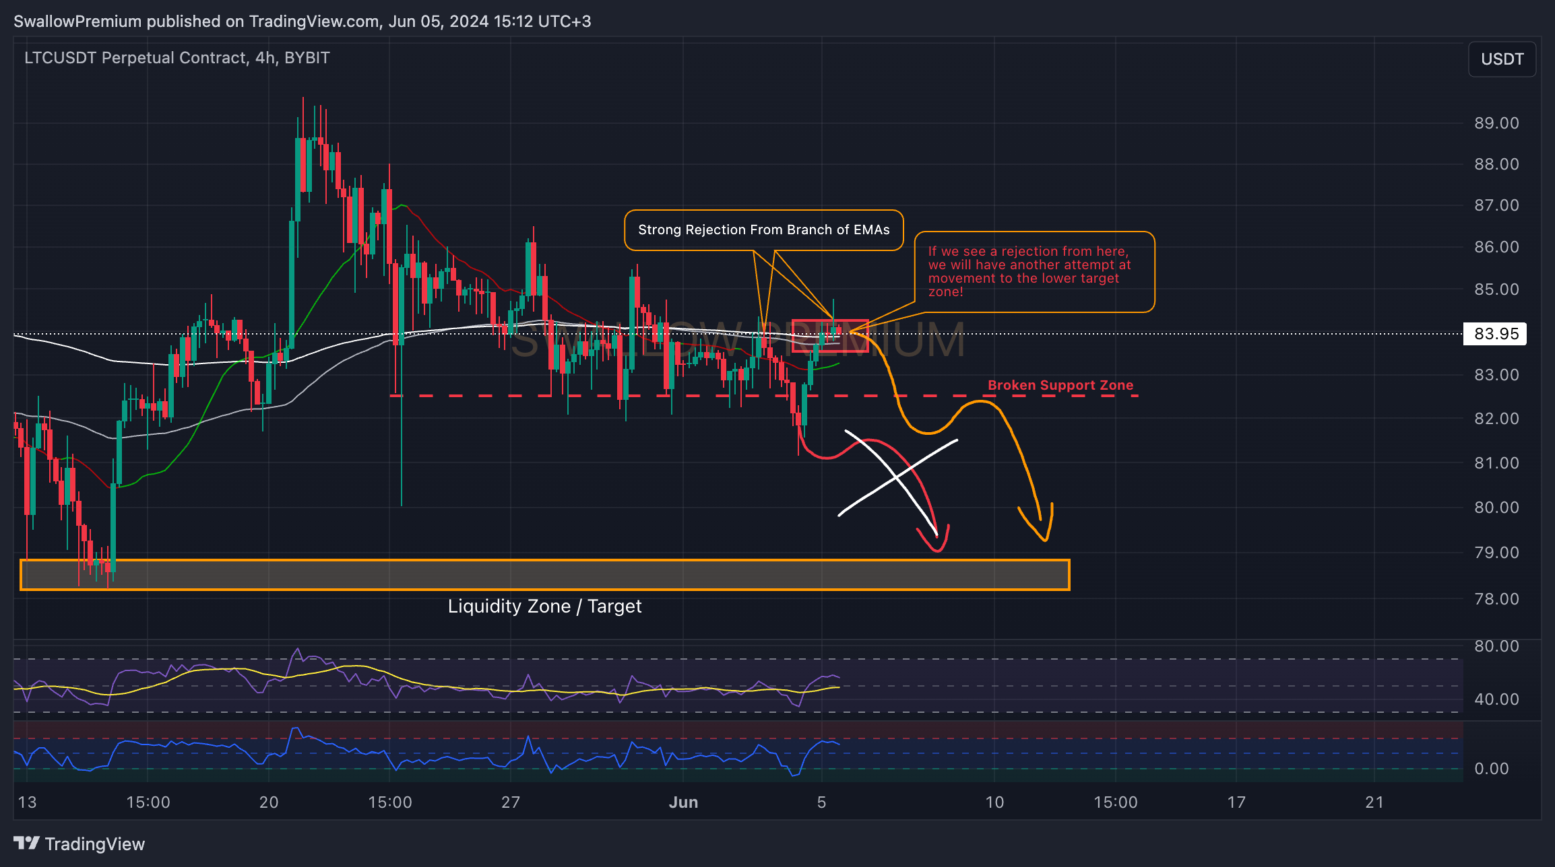Click the 83.00 price axis label
The height and width of the screenshot is (867, 1555).
(1496, 375)
